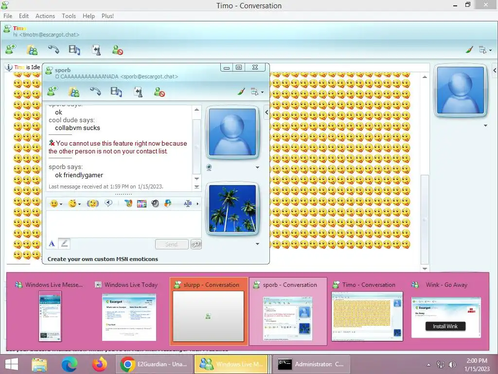The height and width of the screenshot is (374, 498).
Task: Start a call icon in Timo window toolbar
Action: click(53, 50)
